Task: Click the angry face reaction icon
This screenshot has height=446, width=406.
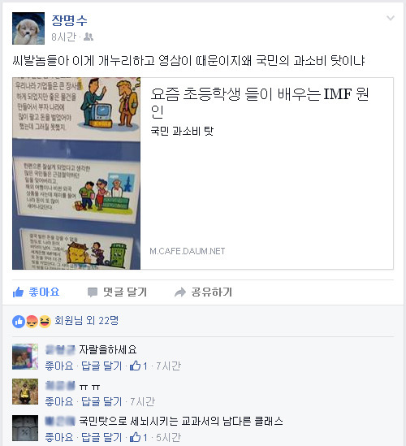Action: pos(32,322)
